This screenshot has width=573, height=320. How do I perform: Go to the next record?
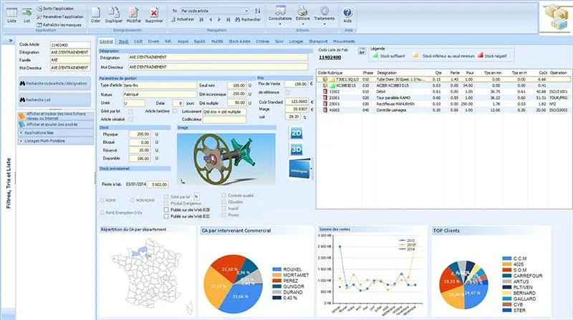[x=219, y=20]
